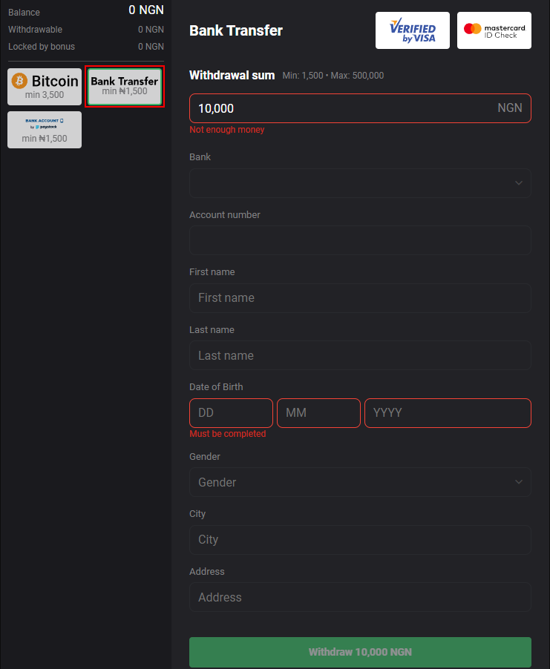Viewport: 550px width, 669px height.
Task: Select the Bank Account by Paystack method
Action: point(44,128)
